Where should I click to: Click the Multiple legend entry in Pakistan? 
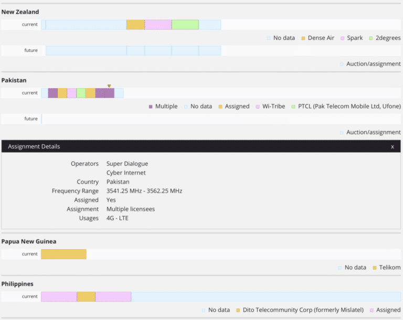click(163, 106)
